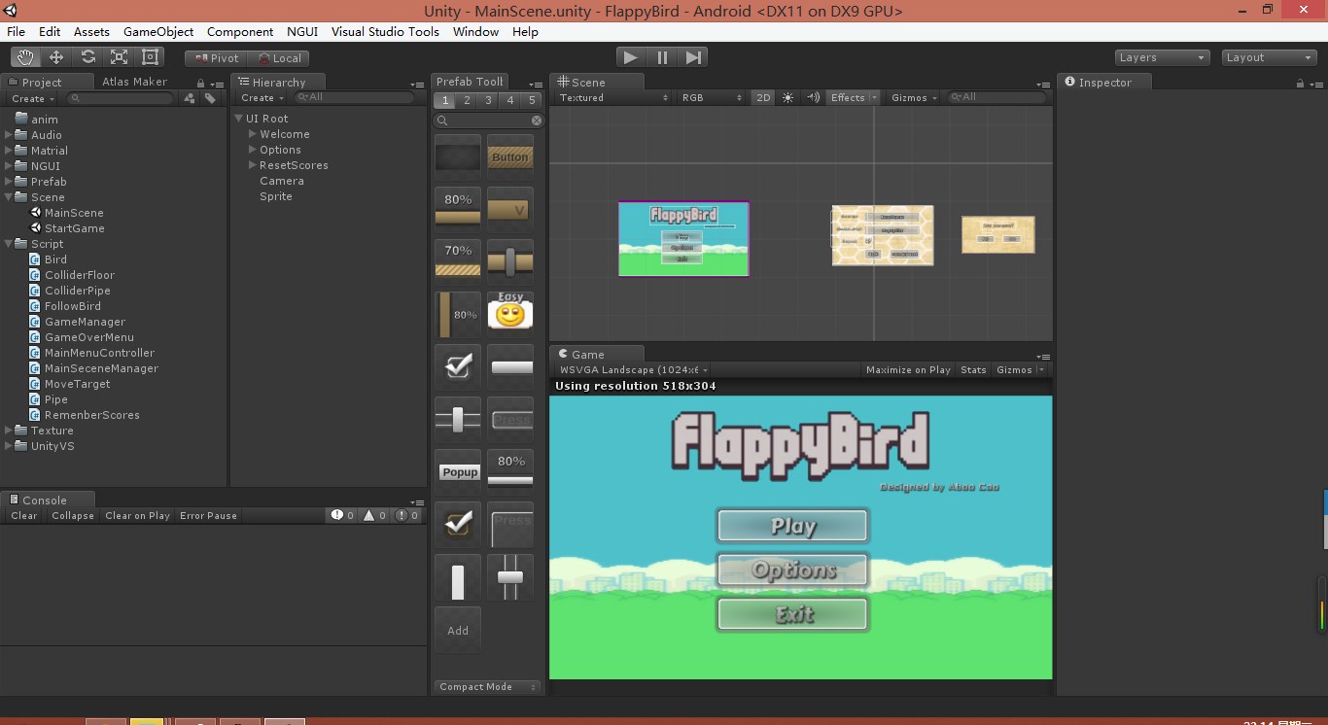Screen dimensions: 1328x725
Task: Select the Scale tool
Action: click(119, 57)
